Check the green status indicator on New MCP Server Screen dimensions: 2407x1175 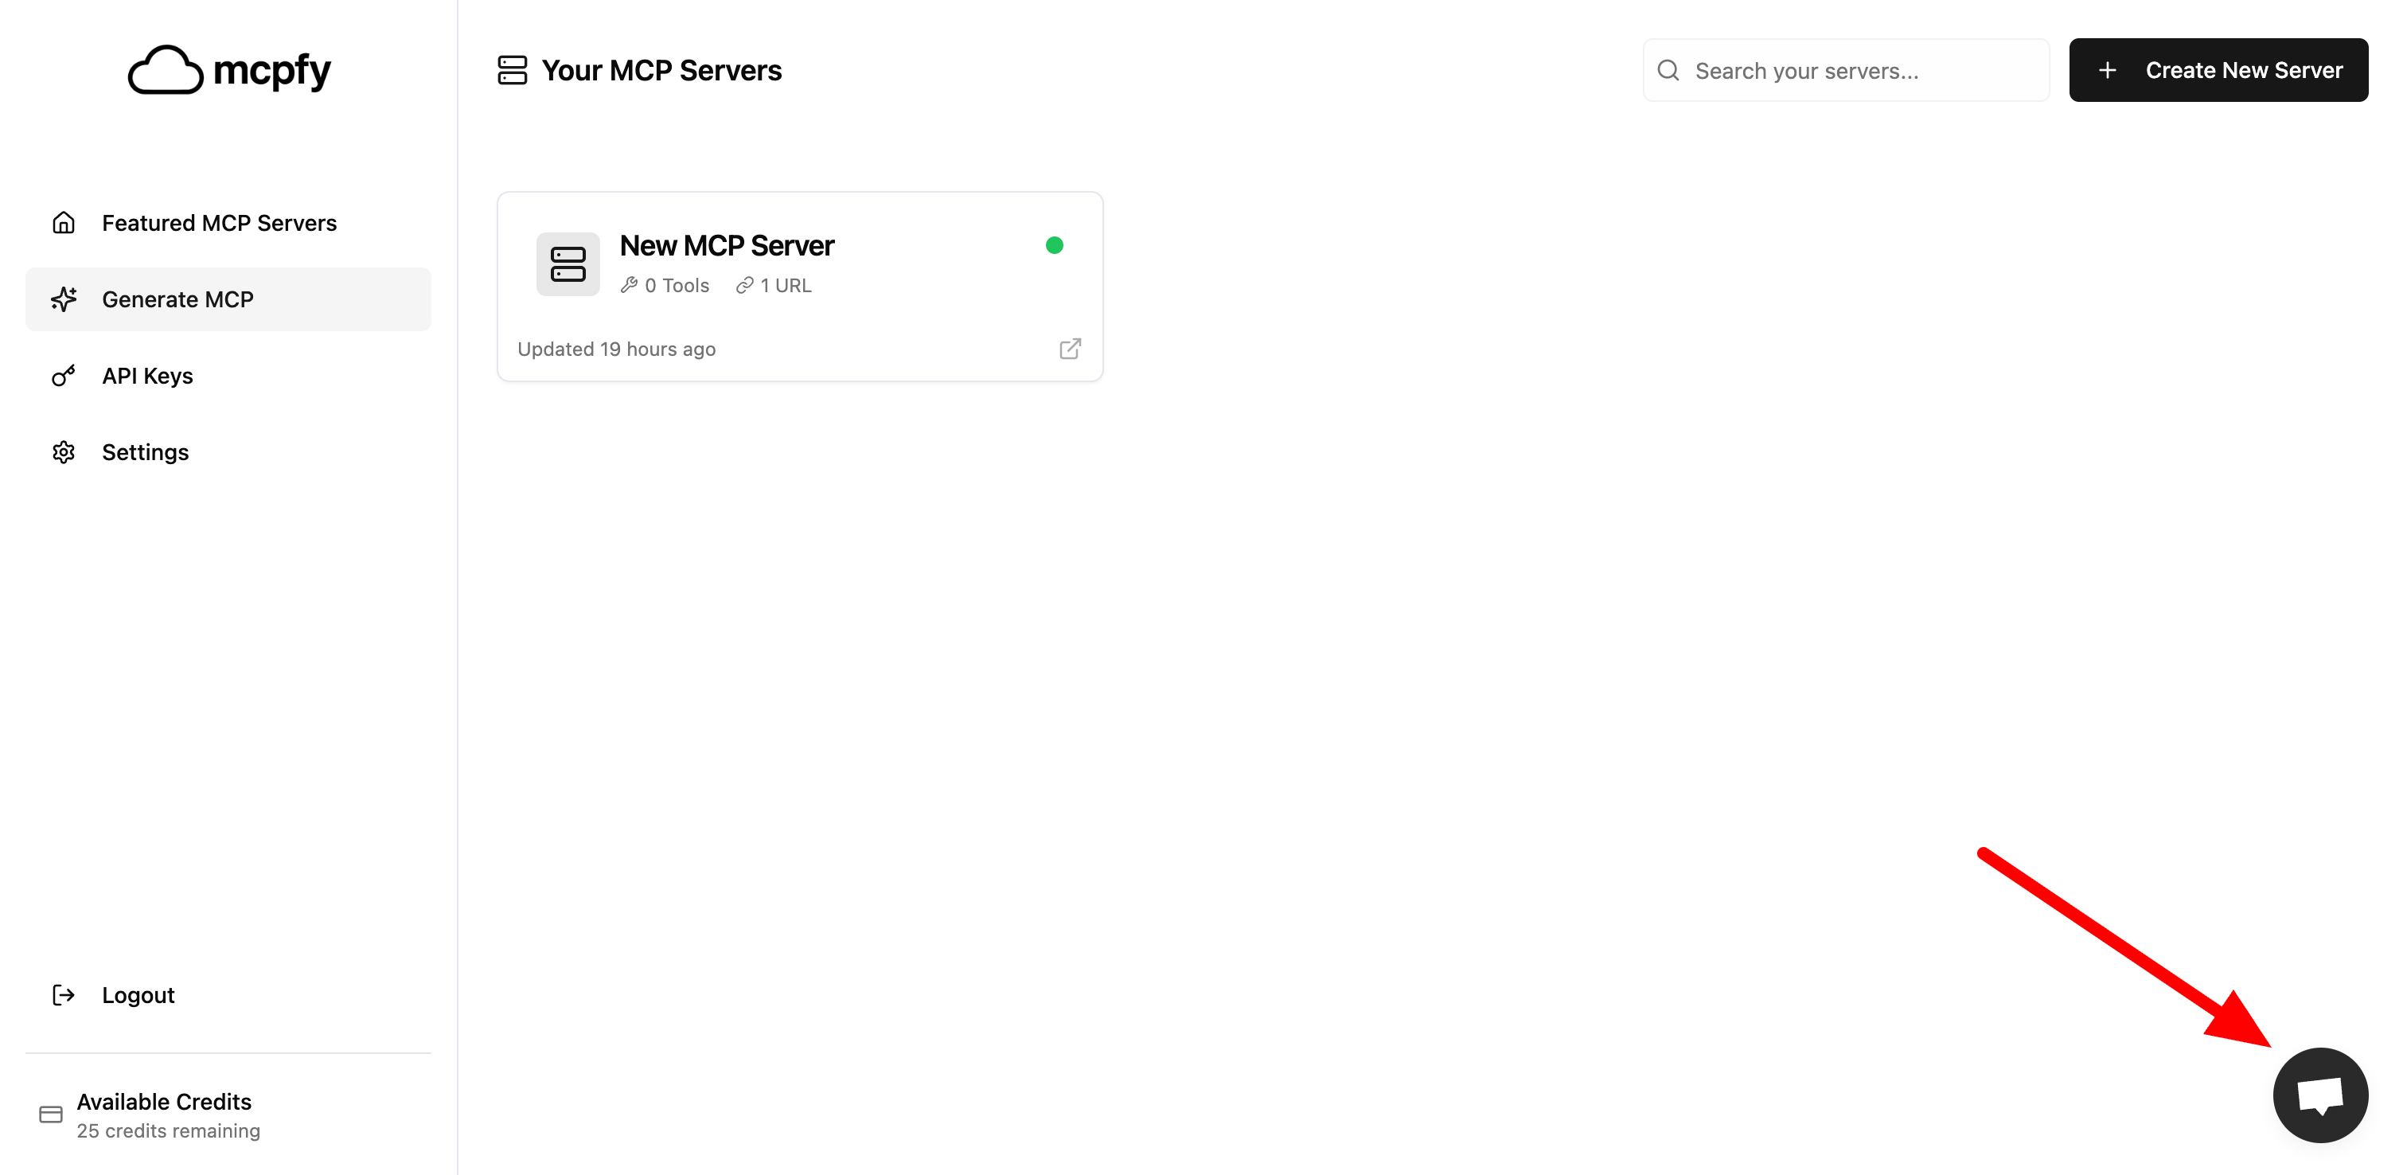click(1055, 245)
